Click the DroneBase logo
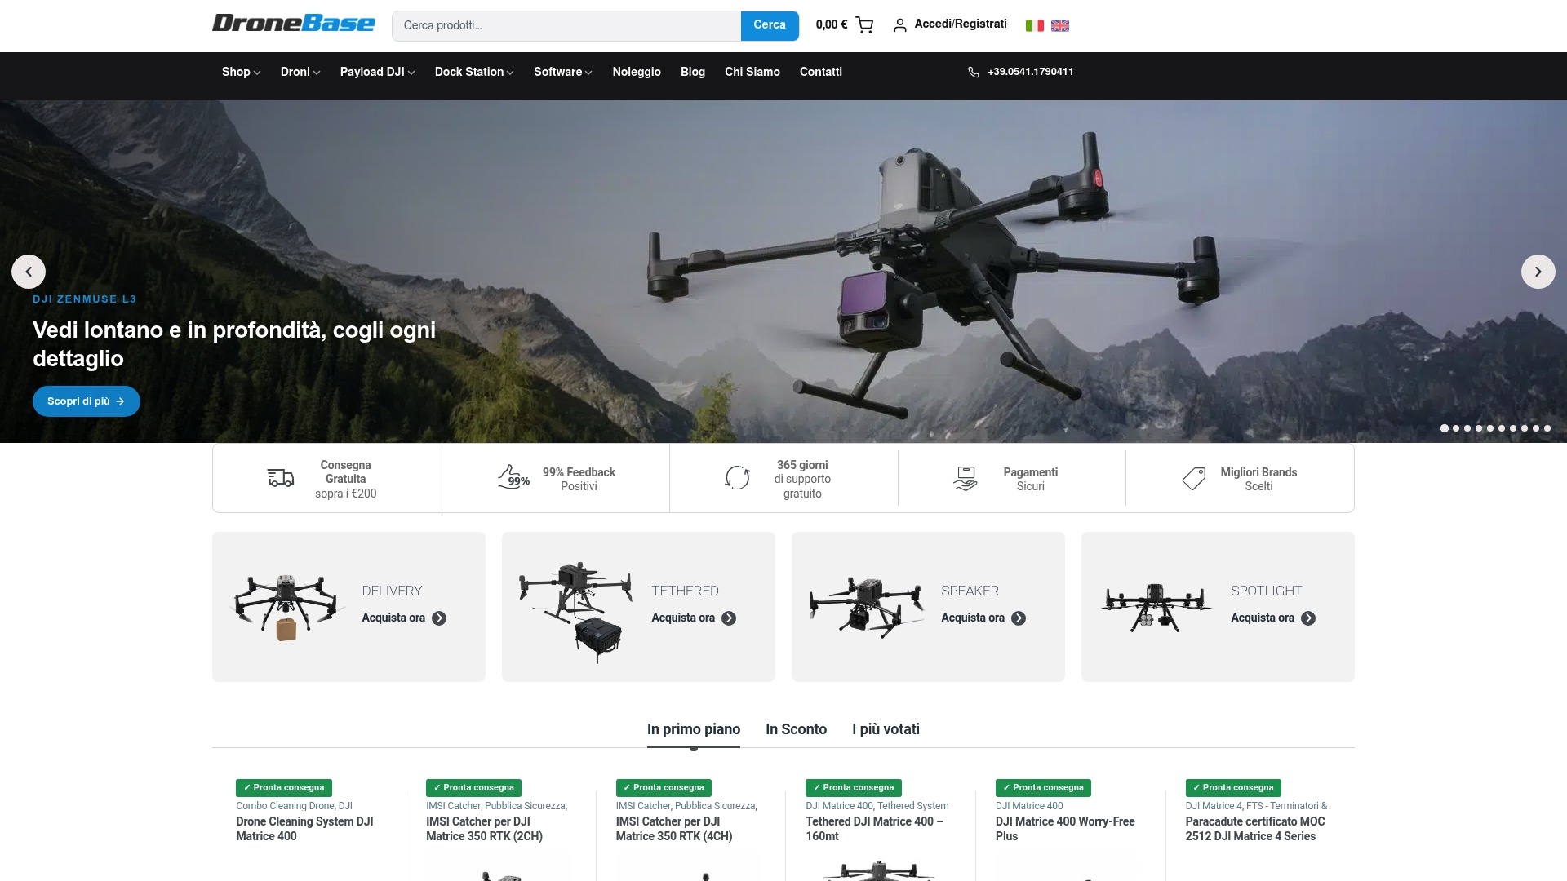This screenshot has width=1567, height=881. tap(294, 23)
